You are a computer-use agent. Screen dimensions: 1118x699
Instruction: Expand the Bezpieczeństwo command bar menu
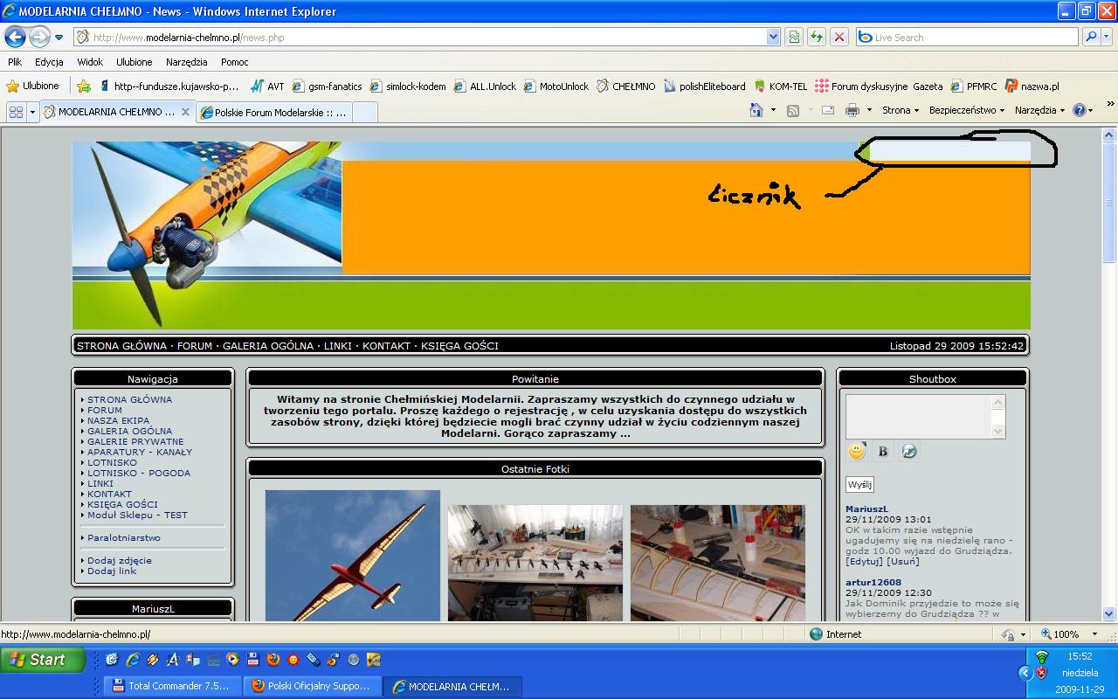[x=966, y=110]
